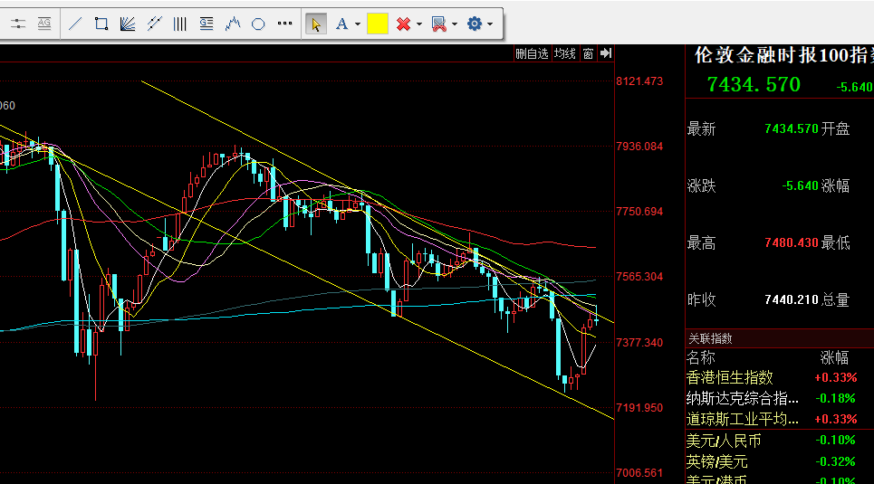The height and width of the screenshot is (484, 874).
Task: Click the 7006.561 price axis label
Action: click(639, 473)
